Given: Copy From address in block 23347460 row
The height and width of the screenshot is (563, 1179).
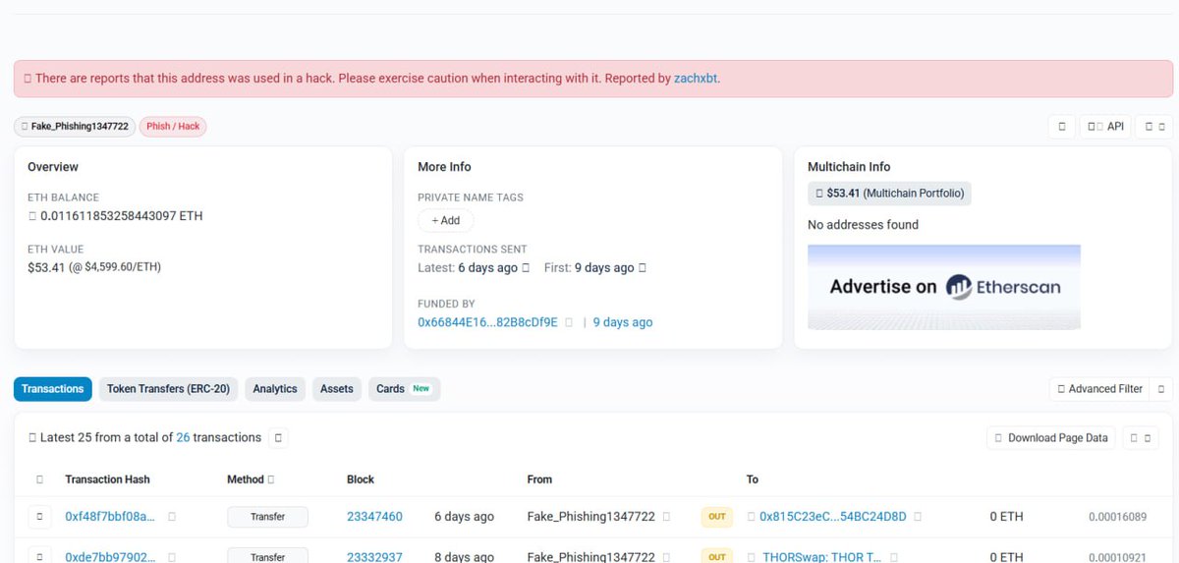Looking at the screenshot, I should 666,517.
